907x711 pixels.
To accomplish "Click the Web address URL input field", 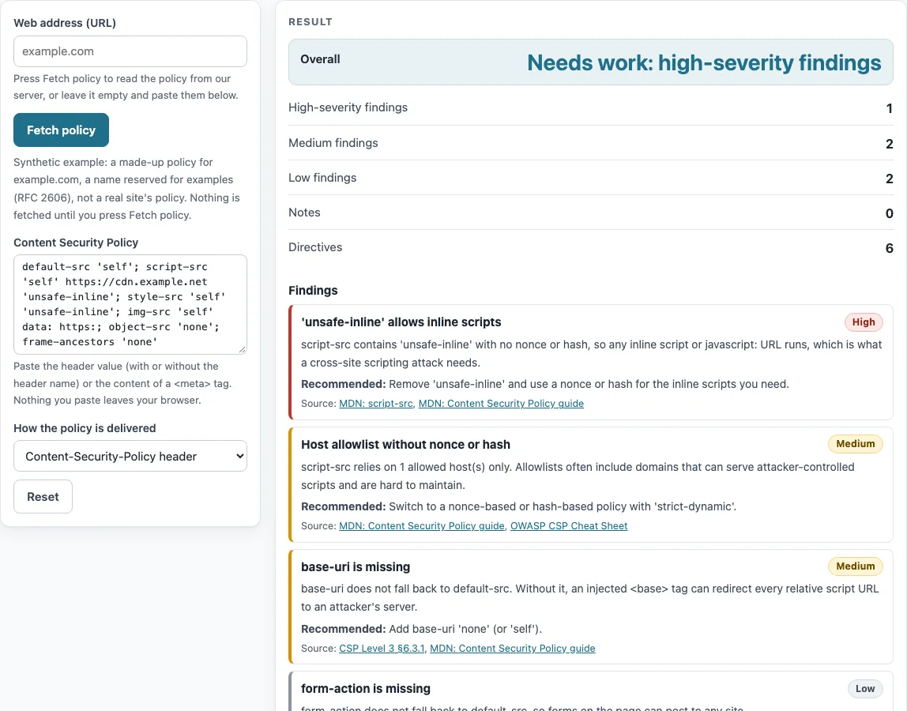I will (x=130, y=51).
